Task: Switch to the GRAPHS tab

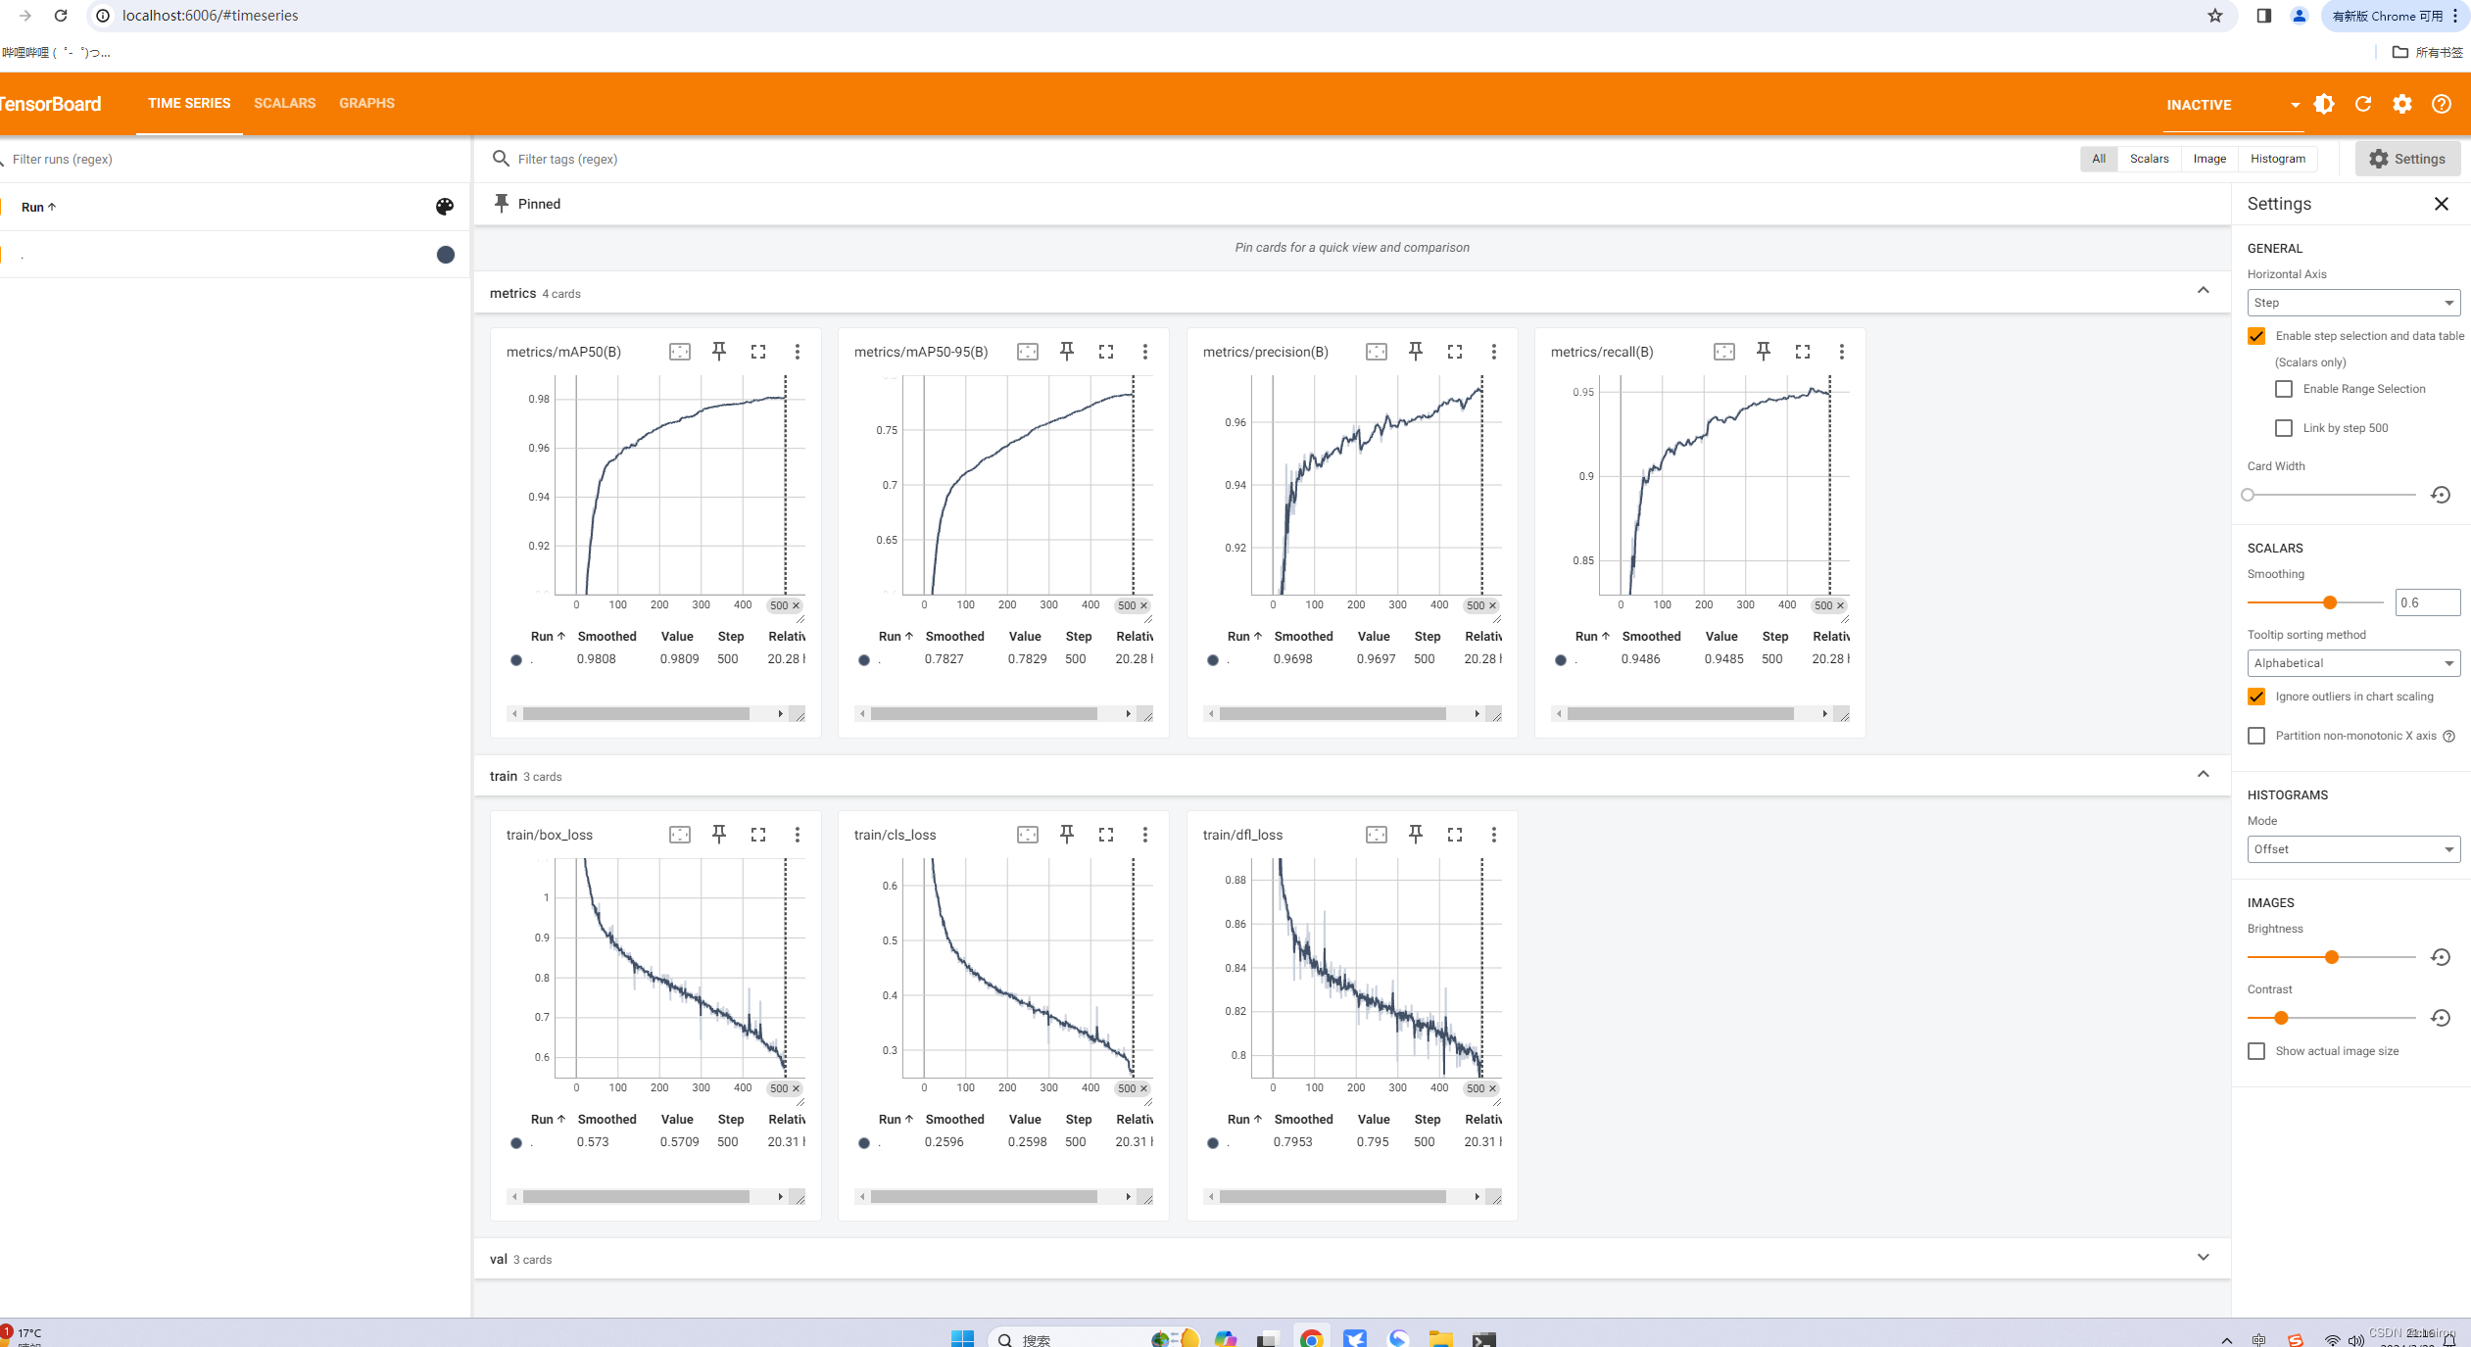Action: [x=366, y=103]
